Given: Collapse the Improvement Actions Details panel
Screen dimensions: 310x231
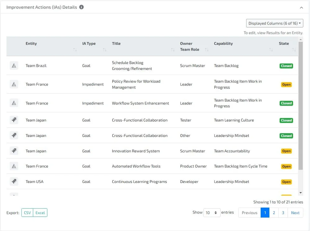Looking at the screenshot, I should click(x=301, y=7).
